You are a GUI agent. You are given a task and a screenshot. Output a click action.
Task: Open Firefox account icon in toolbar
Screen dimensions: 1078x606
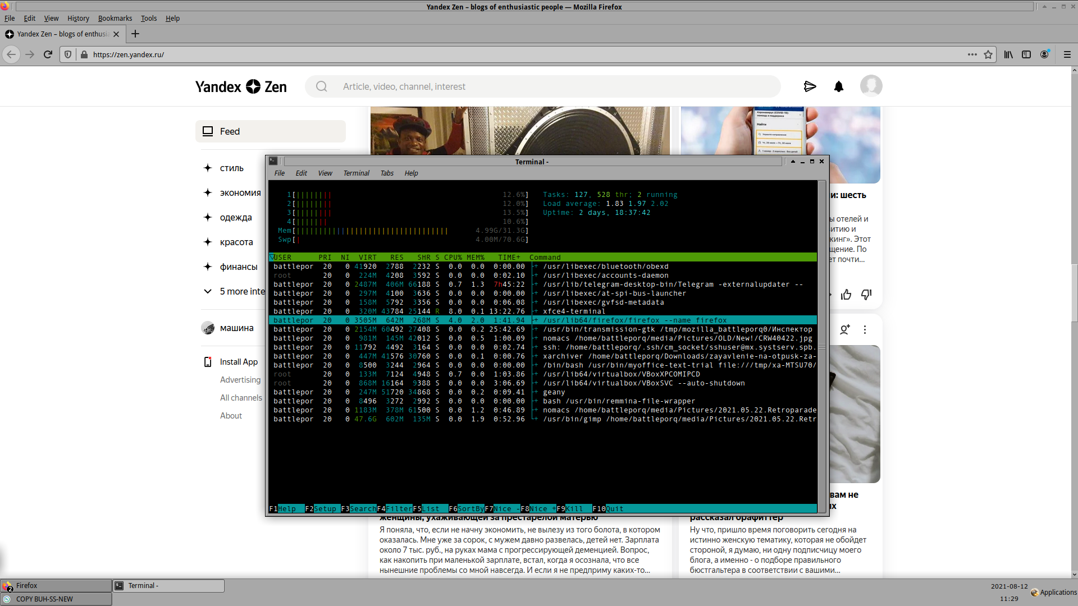1044,54
